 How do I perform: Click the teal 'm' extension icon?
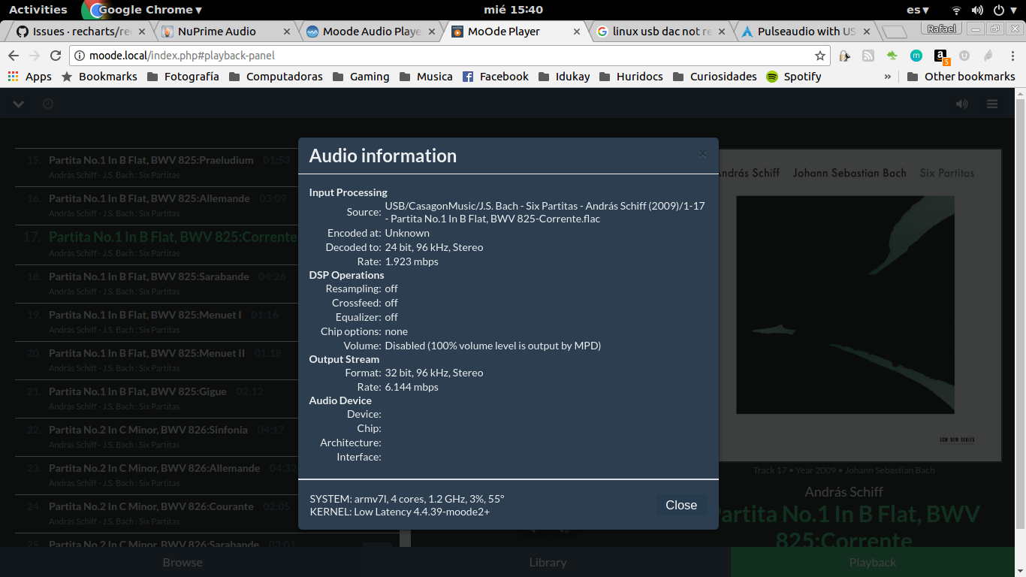click(x=916, y=56)
